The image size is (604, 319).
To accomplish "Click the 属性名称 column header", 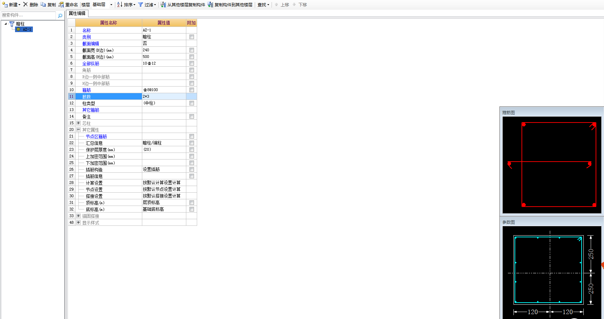I will 109,23.
